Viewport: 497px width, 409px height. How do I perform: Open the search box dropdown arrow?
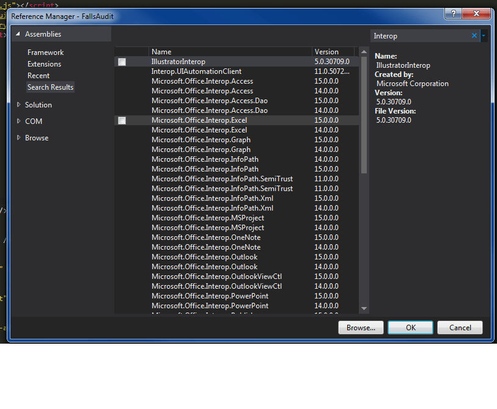tap(484, 36)
